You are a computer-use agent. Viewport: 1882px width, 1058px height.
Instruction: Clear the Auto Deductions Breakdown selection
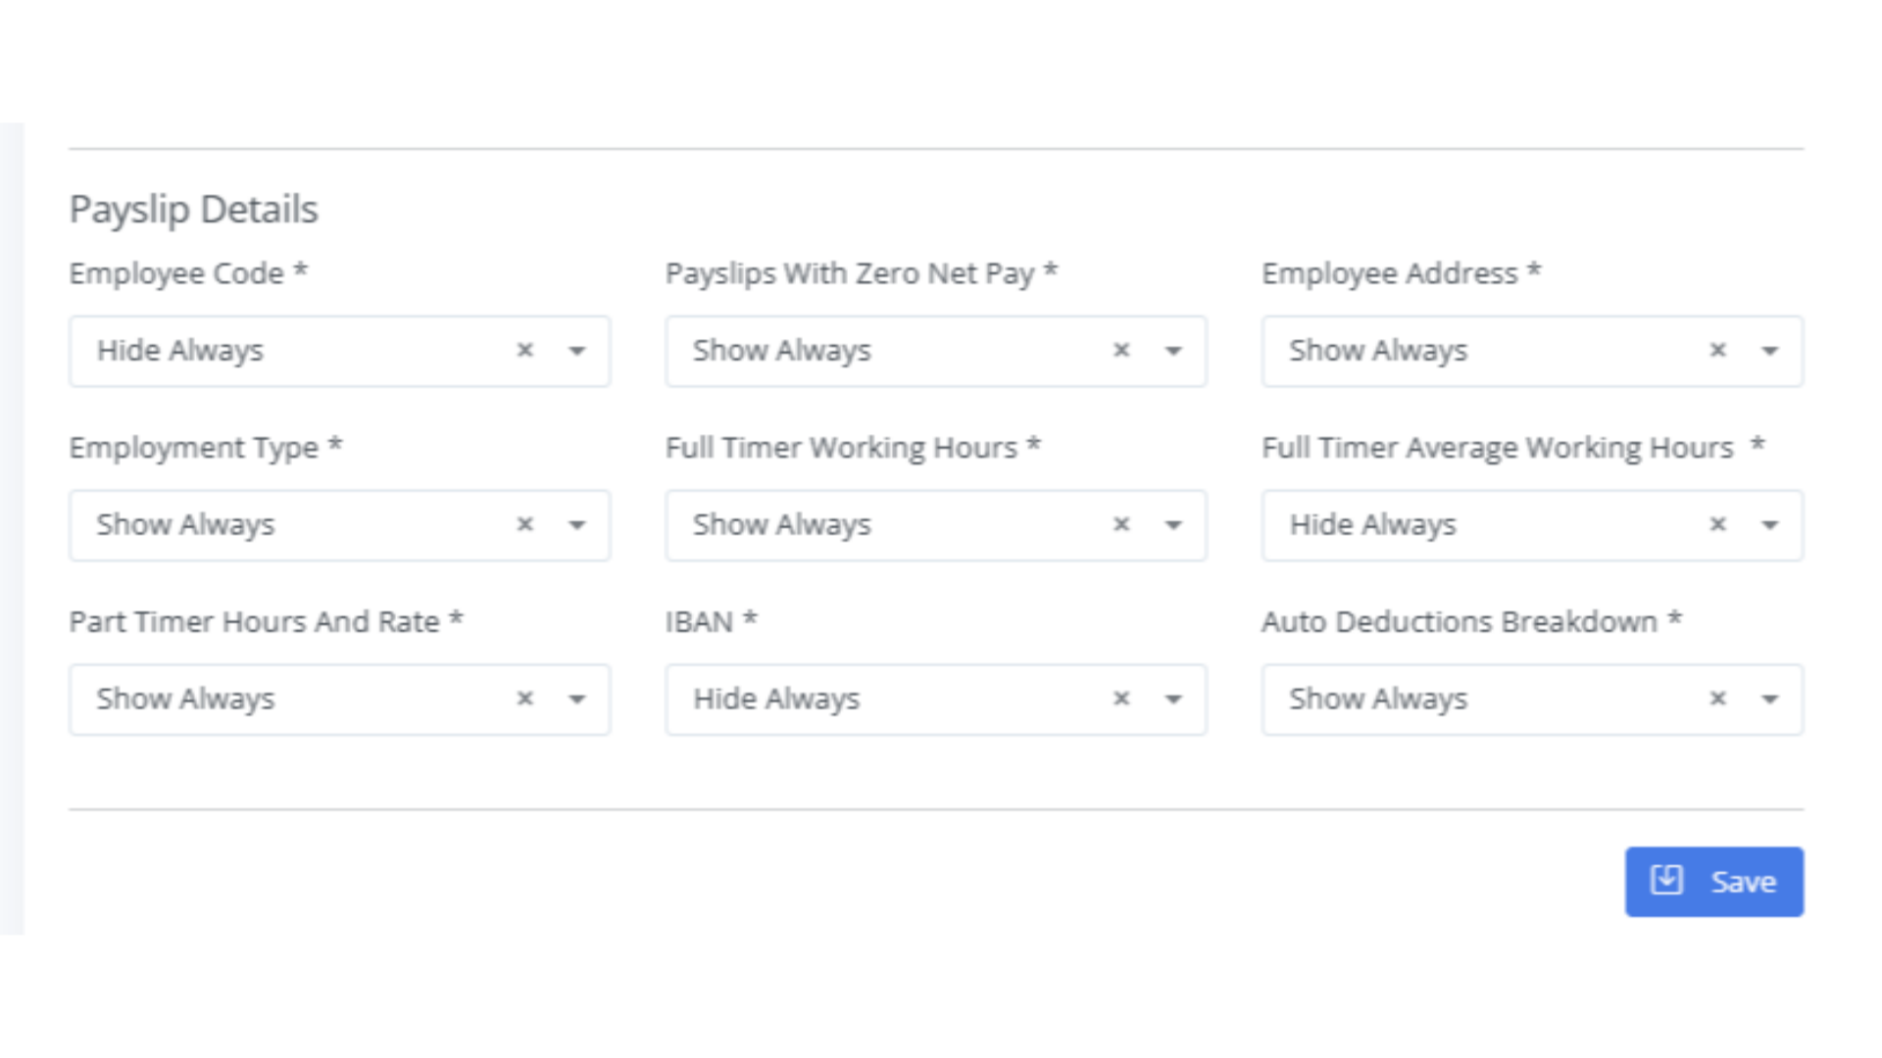pos(1718,698)
